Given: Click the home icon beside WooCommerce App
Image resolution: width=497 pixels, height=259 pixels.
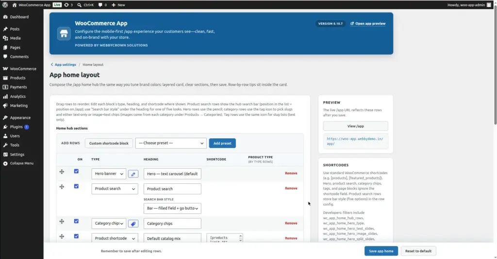Looking at the screenshot, I should click(14, 5).
